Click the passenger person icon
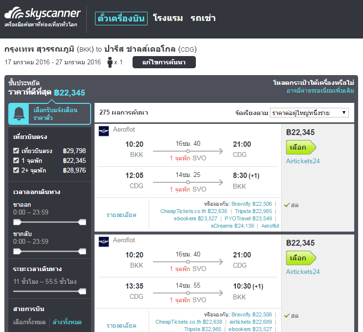This screenshot has width=363, height=332. [x=110, y=62]
